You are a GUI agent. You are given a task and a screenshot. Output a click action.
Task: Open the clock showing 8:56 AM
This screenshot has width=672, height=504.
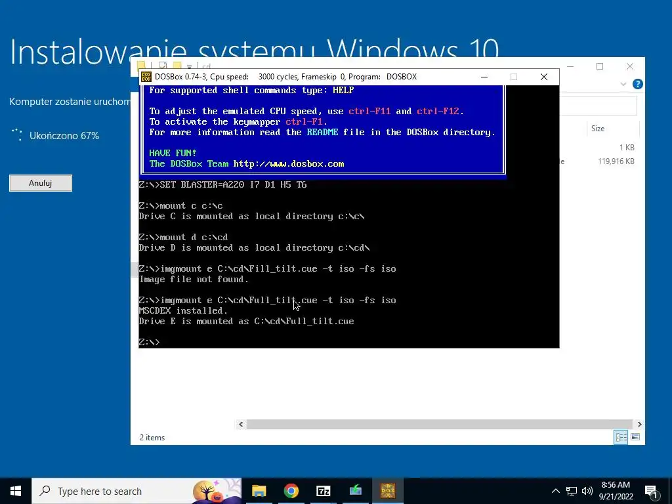coord(616,491)
